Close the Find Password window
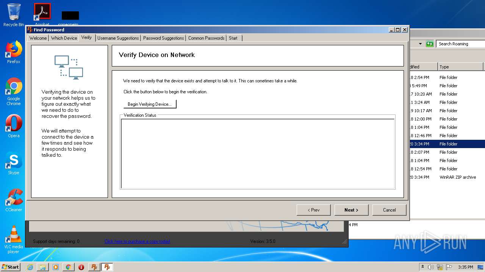485x272 pixels. pos(405,29)
